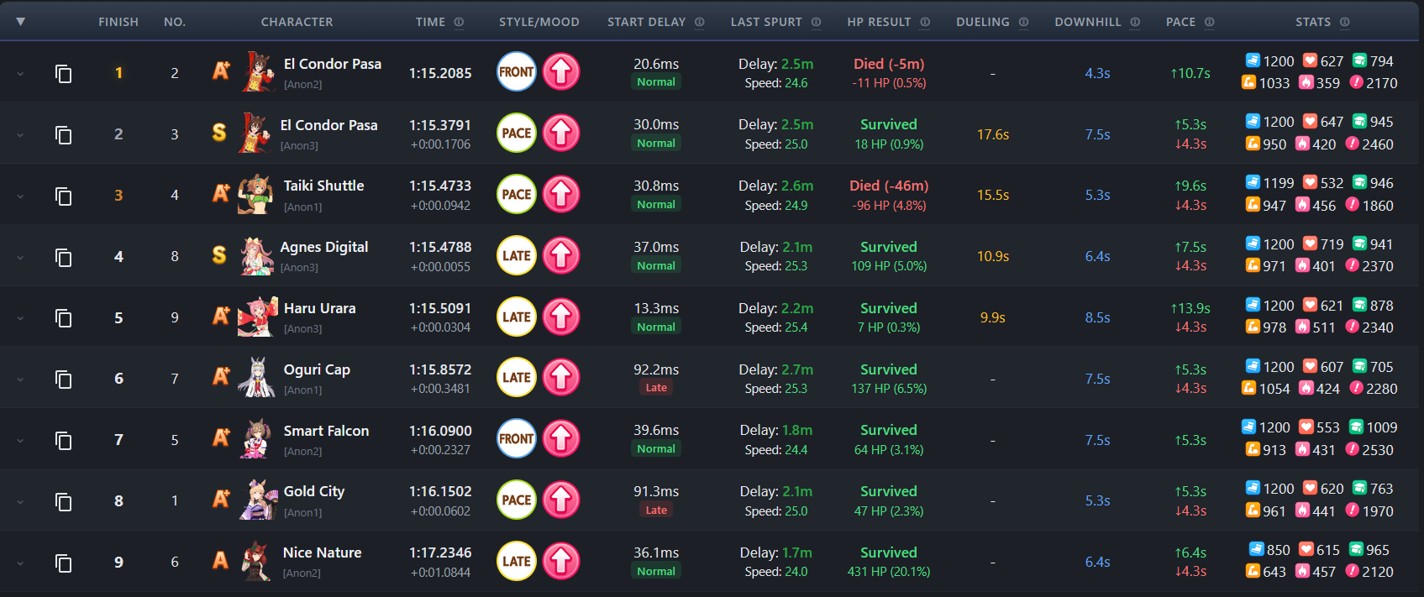Click the Stats info icon
Screen dimensions: 1424x597
pos(1345,22)
